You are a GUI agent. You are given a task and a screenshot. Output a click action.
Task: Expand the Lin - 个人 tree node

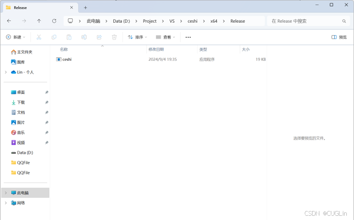(6, 72)
